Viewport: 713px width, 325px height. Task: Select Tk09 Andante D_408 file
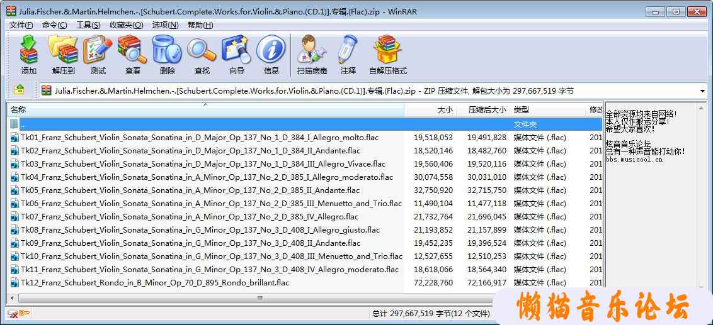click(305, 243)
